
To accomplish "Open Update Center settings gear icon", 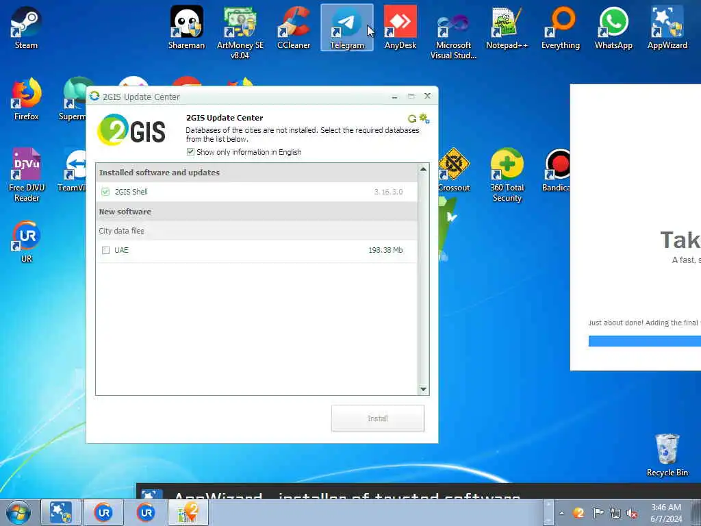I will tap(424, 118).
